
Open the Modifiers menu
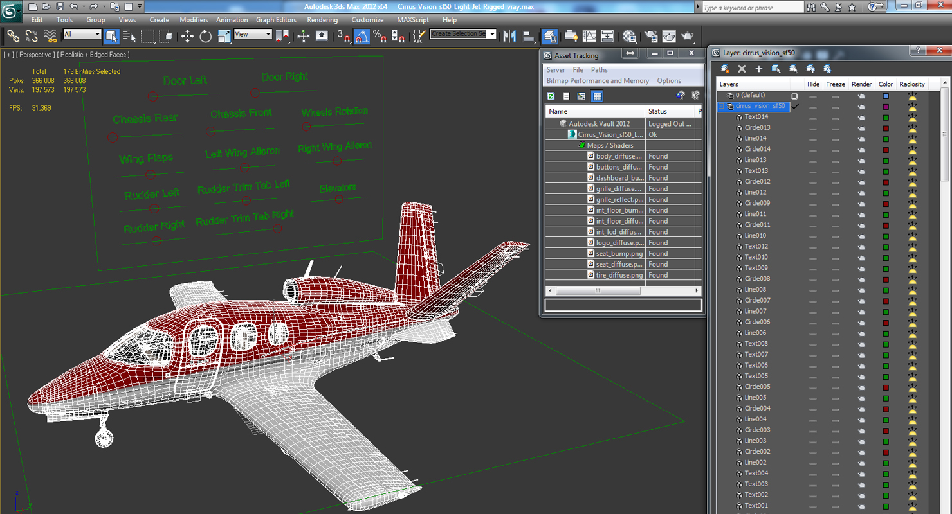[194, 20]
